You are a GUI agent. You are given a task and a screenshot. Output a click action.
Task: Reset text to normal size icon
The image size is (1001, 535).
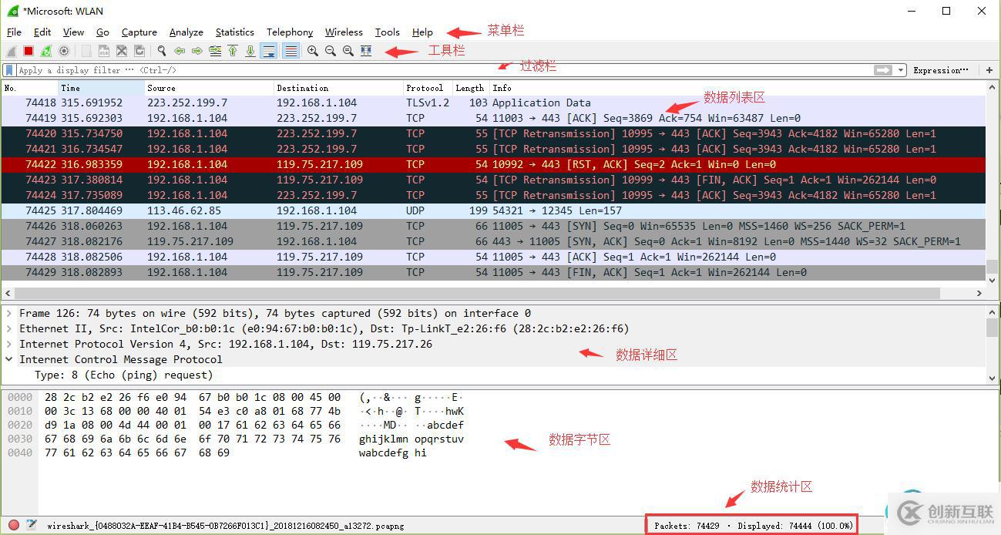click(x=348, y=51)
